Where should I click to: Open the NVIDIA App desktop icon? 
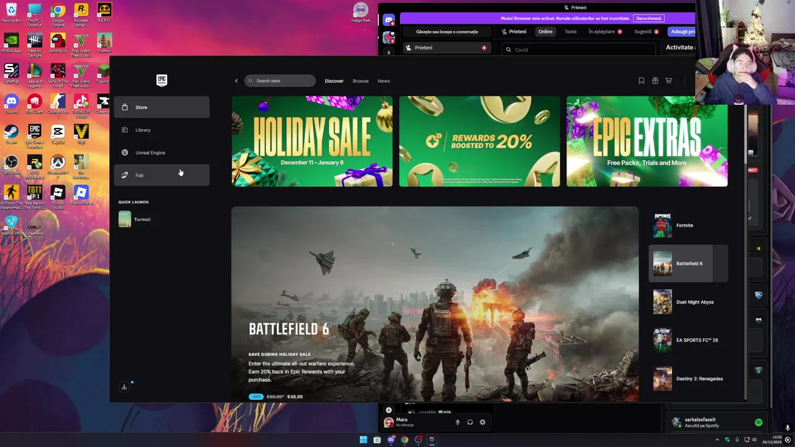click(x=11, y=43)
